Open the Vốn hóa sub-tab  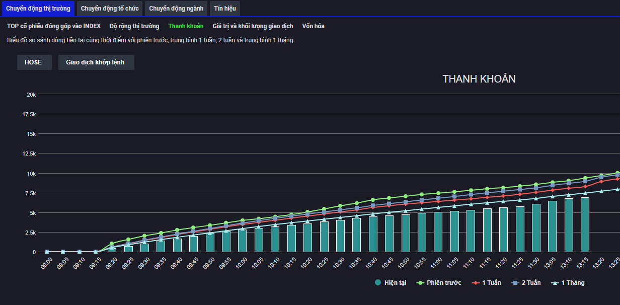pyautogui.click(x=313, y=26)
